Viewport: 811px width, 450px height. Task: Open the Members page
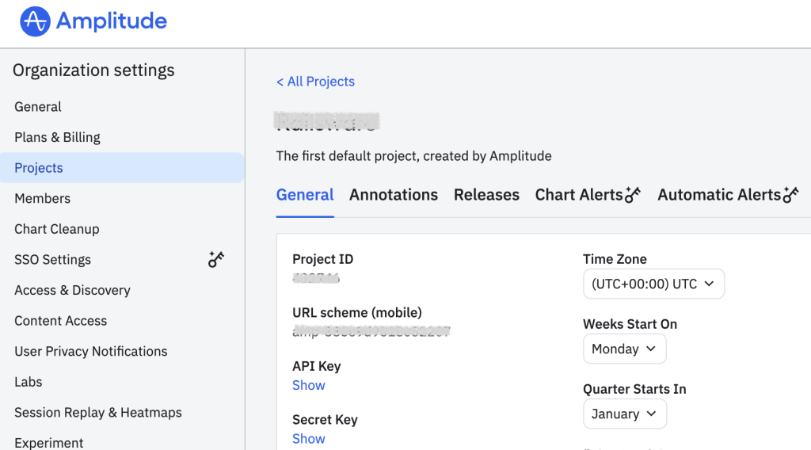tap(43, 199)
